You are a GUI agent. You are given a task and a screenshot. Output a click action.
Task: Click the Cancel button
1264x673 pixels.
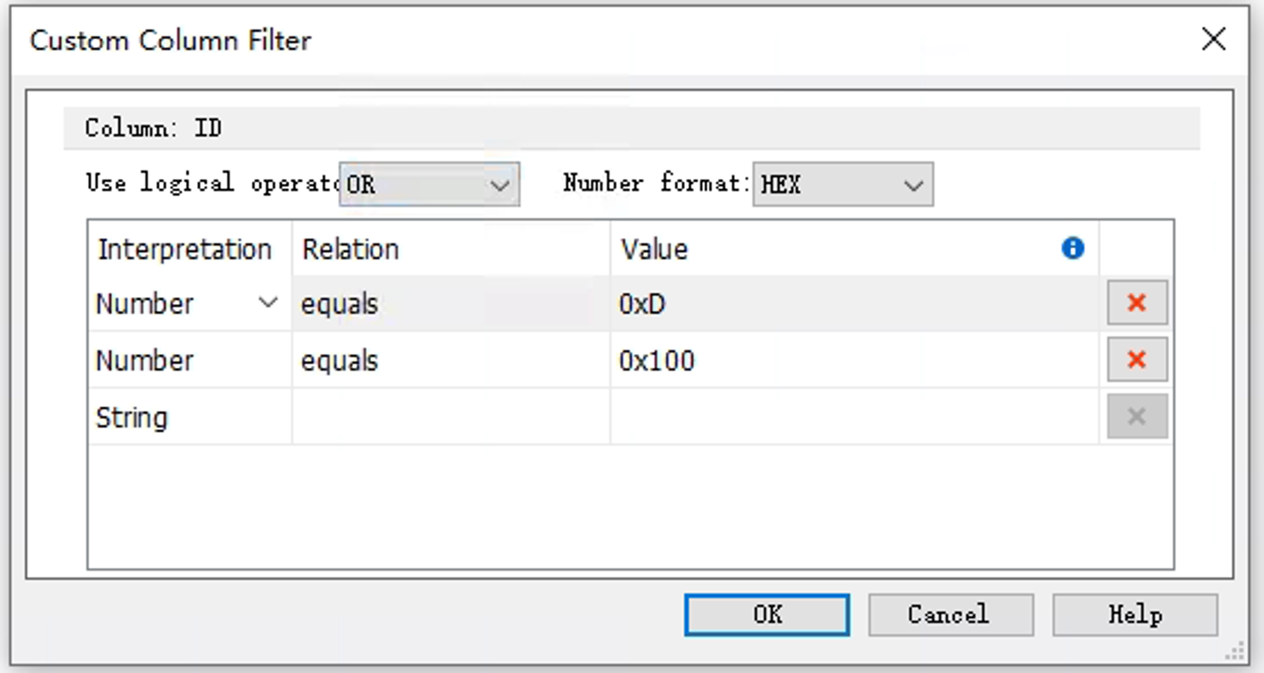951,614
